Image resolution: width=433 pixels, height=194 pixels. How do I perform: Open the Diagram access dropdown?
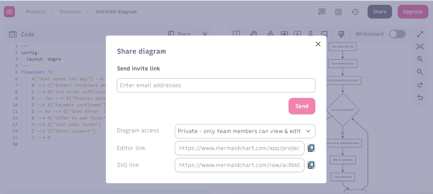coord(245,131)
